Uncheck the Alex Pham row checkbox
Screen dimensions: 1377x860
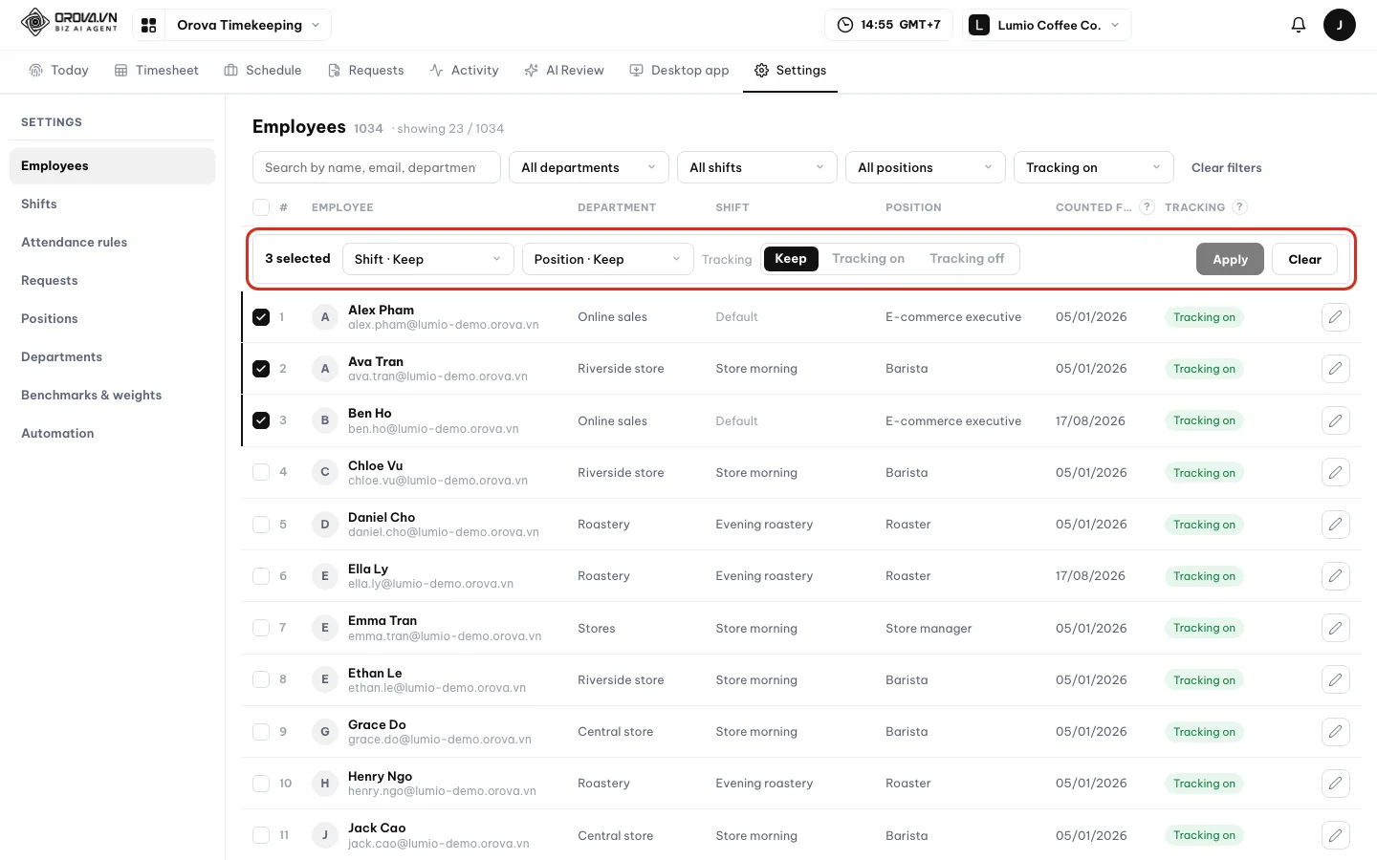point(261,317)
